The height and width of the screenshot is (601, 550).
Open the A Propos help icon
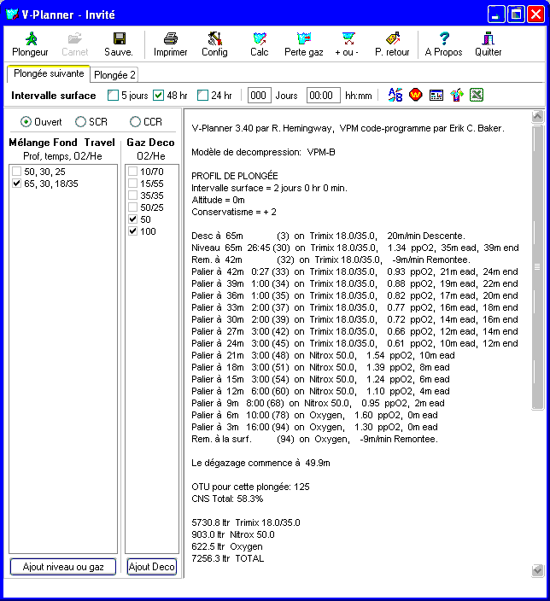444,38
